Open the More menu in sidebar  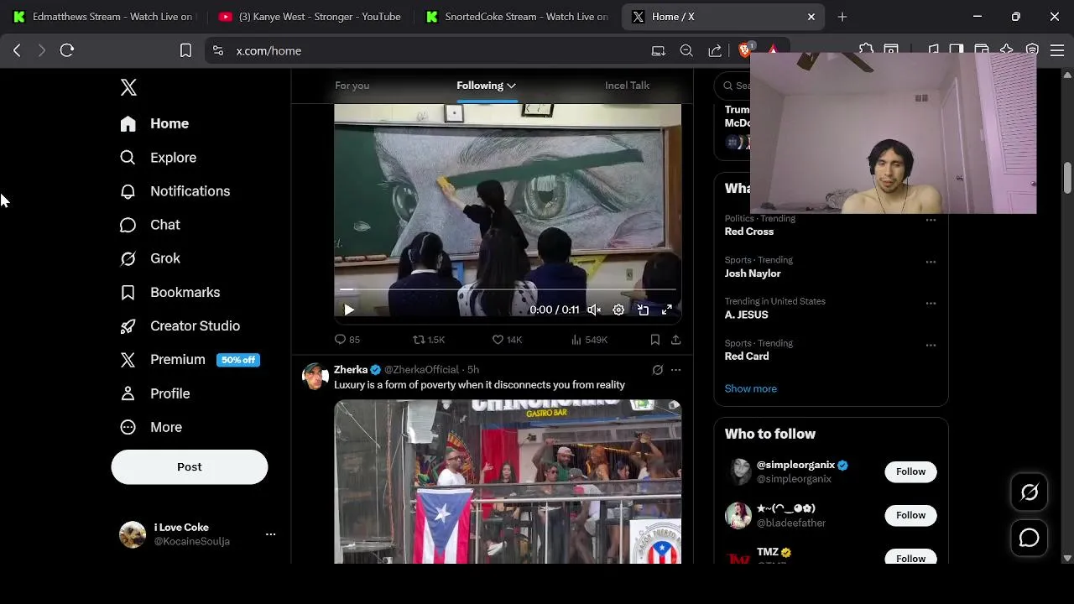click(x=151, y=427)
